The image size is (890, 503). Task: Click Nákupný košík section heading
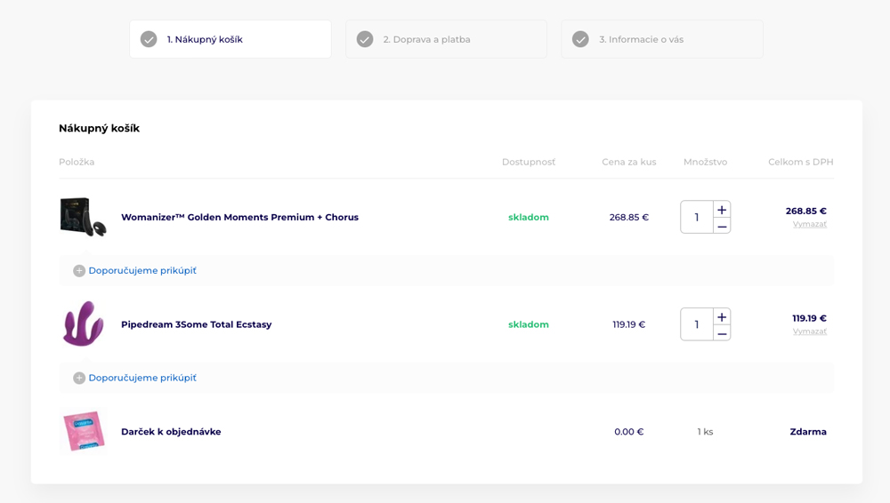pyautogui.click(x=100, y=128)
